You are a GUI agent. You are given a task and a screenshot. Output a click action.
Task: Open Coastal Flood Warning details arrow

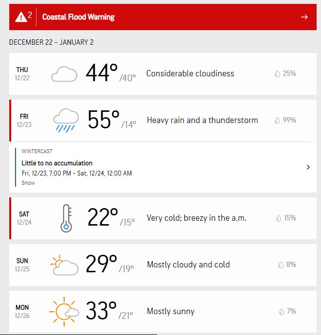[x=304, y=17]
